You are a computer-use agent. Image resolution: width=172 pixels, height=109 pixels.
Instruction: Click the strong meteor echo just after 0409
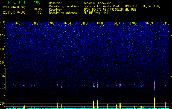point(154,85)
